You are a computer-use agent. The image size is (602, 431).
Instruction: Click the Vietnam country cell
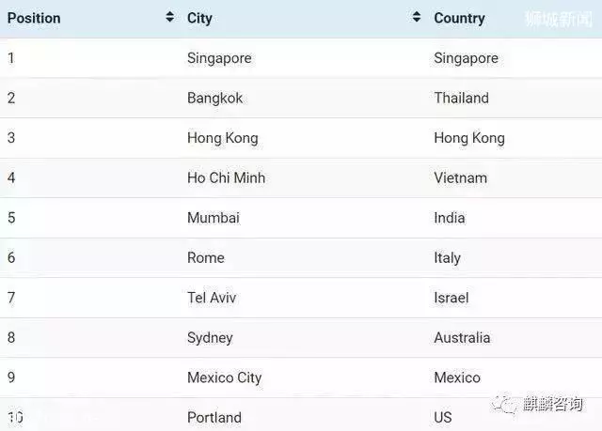tap(460, 177)
